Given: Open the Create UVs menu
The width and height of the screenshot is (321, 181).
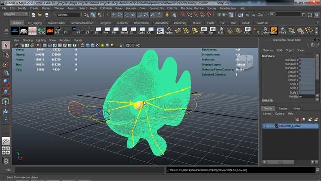Looking at the screenshot, I should (x=156, y=8).
